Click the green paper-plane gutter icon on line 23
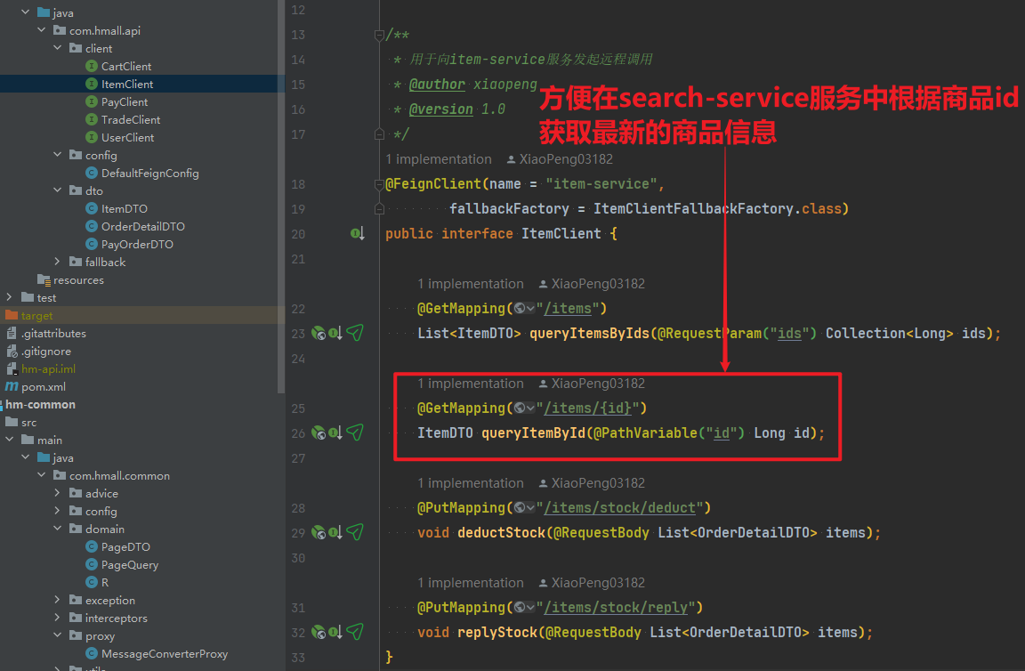The height and width of the screenshot is (671, 1025). pos(355,333)
